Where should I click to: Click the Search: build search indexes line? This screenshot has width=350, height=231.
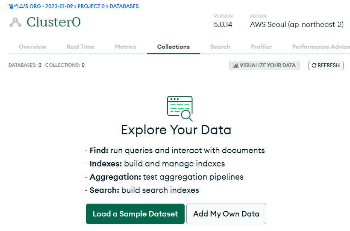click(142, 190)
